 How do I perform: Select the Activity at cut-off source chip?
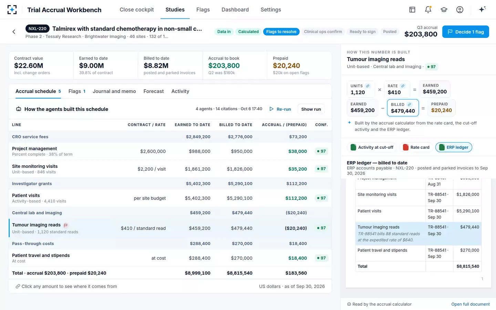(372, 147)
